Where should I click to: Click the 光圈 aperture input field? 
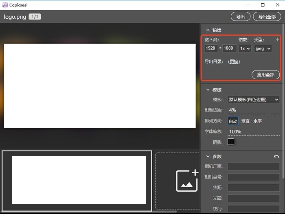(254, 199)
